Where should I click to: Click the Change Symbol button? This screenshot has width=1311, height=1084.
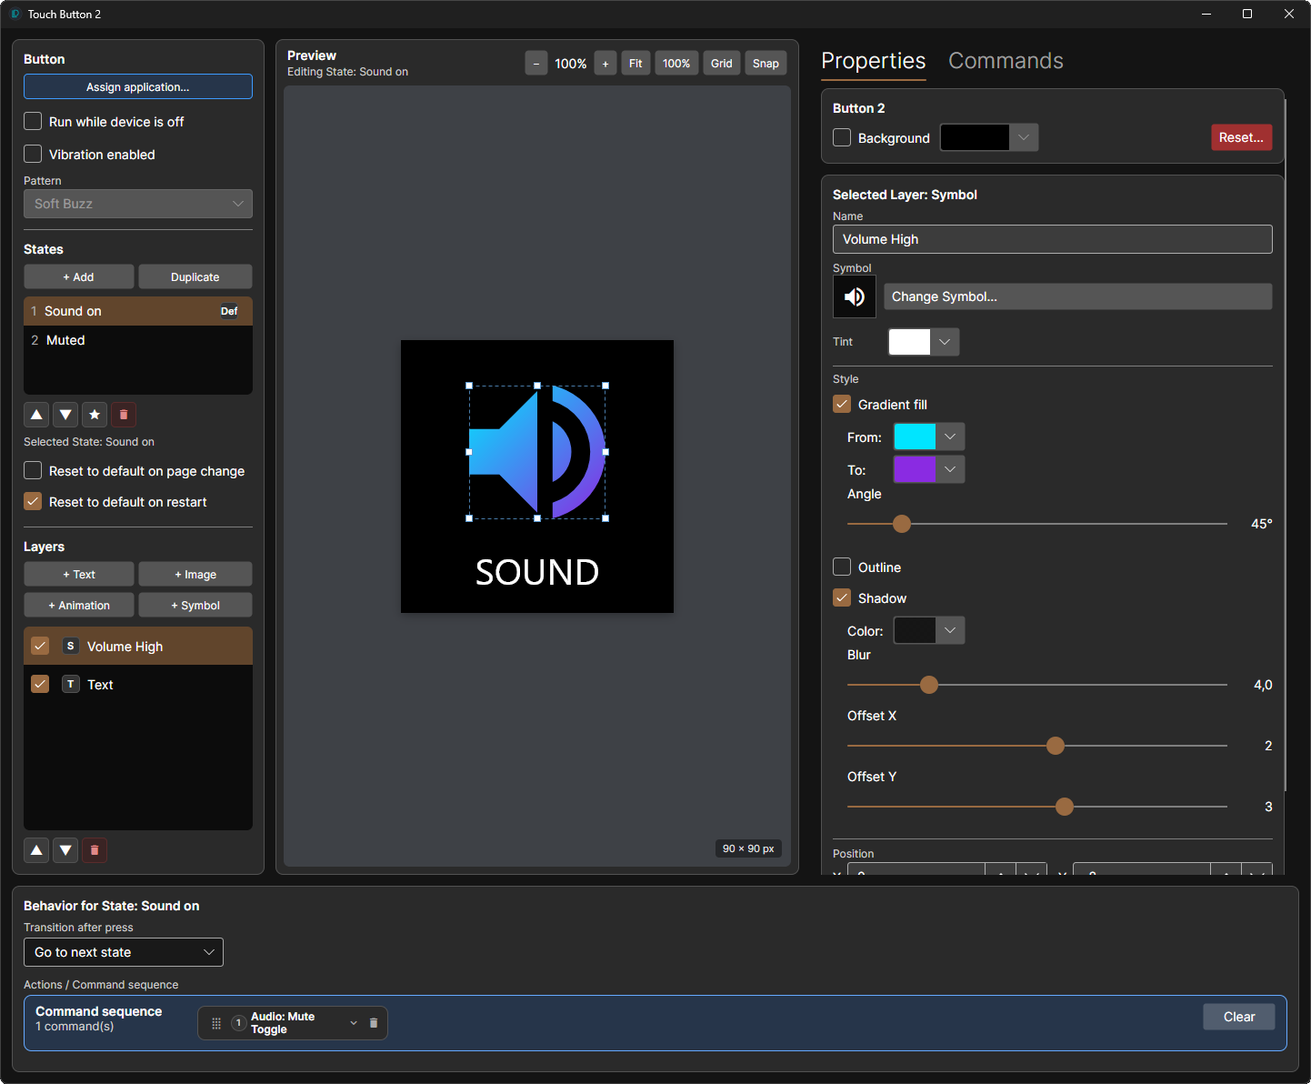[1077, 296]
